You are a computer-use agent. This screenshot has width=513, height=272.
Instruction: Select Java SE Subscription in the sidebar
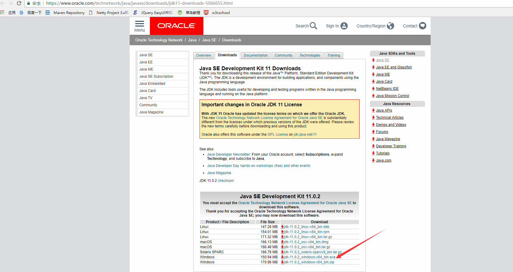(156, 76)
